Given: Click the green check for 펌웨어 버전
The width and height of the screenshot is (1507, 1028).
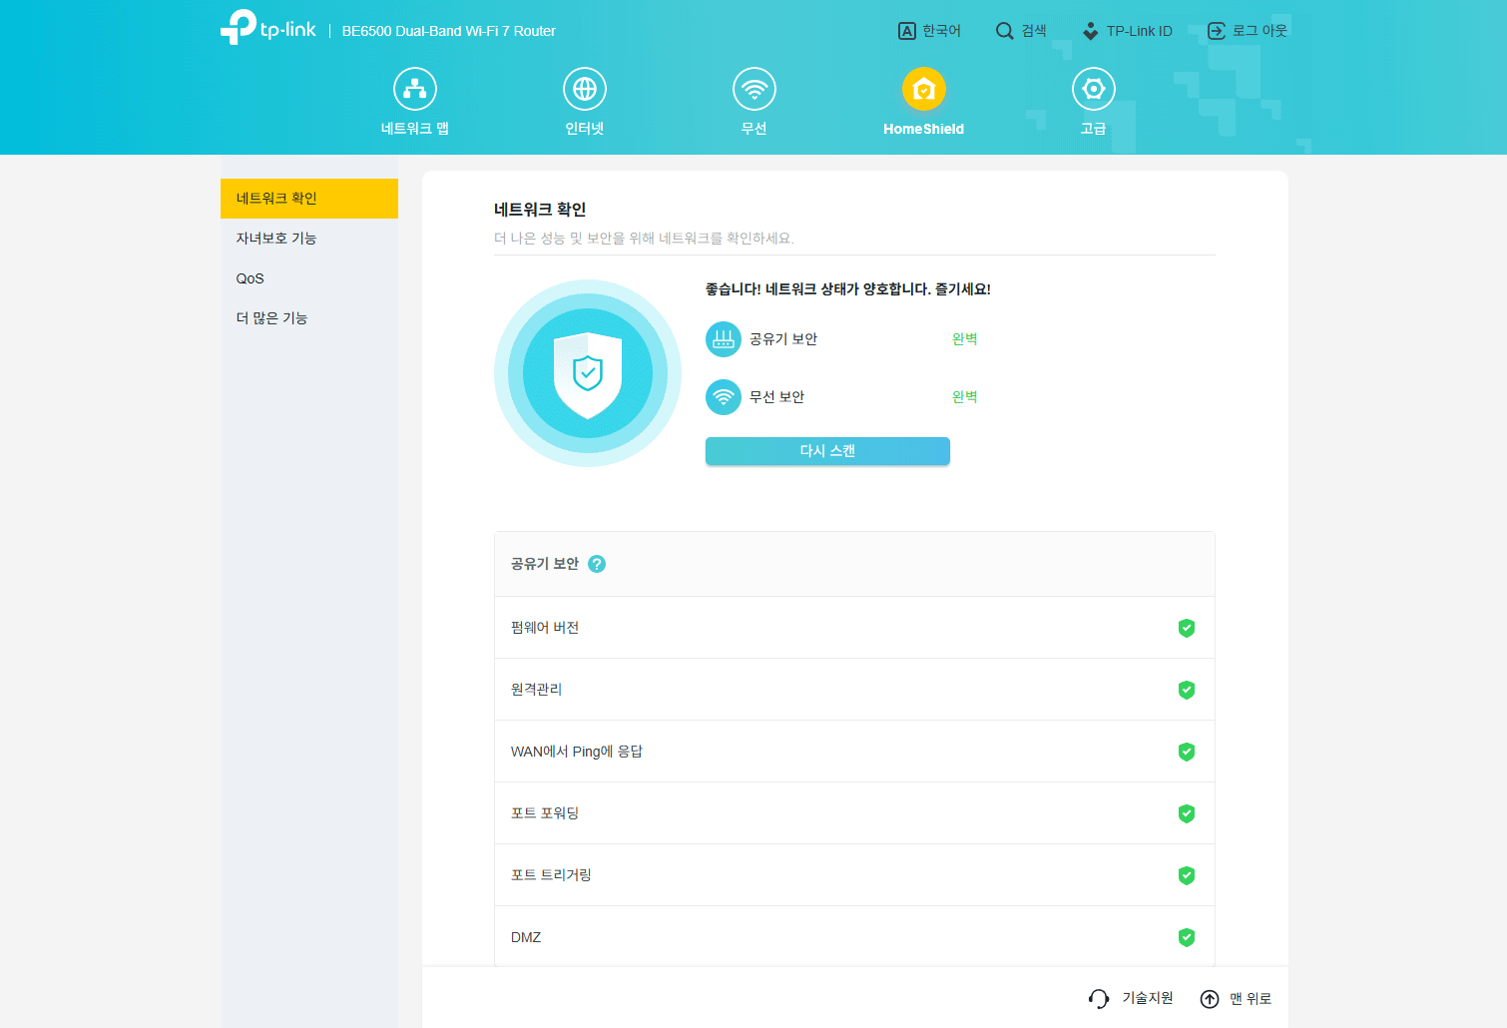Looking at the screenshot, I should (1187, 628).
